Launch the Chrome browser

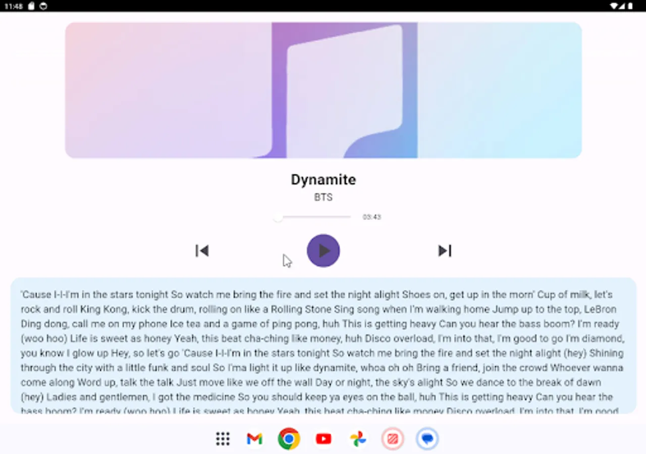click(x=289, y=438)
